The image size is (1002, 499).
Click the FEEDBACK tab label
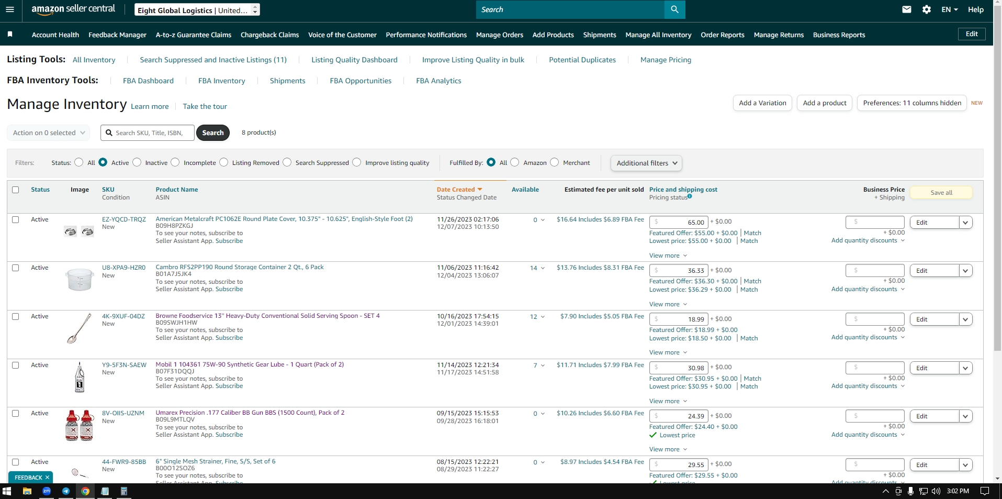click(28, 478)
